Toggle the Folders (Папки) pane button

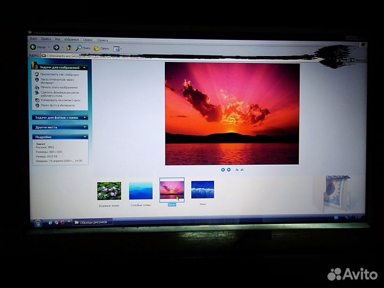[101, 49]
